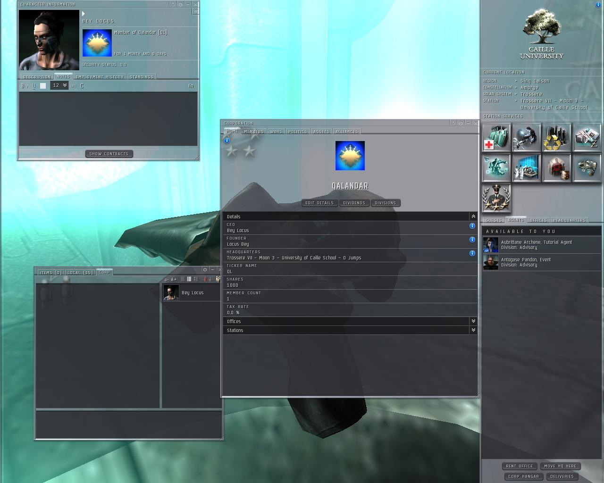Show station Offices tab
This screenshot has width=604, height=483.
pos(538,220)
